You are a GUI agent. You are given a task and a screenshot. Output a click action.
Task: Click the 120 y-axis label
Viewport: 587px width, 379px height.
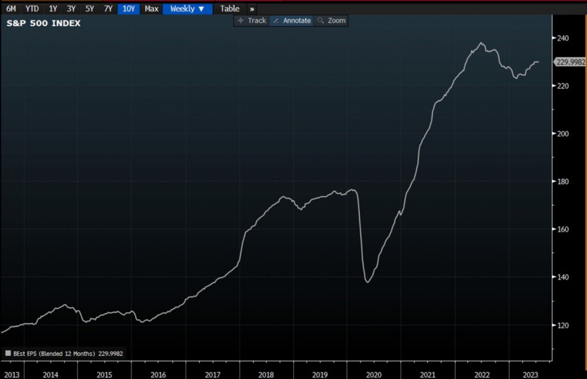(x=562, y=326)
